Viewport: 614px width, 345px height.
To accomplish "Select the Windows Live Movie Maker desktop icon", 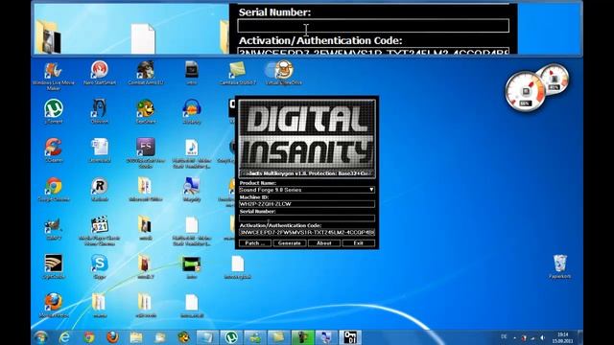I will pyautogui.click(x=54, y=76).
